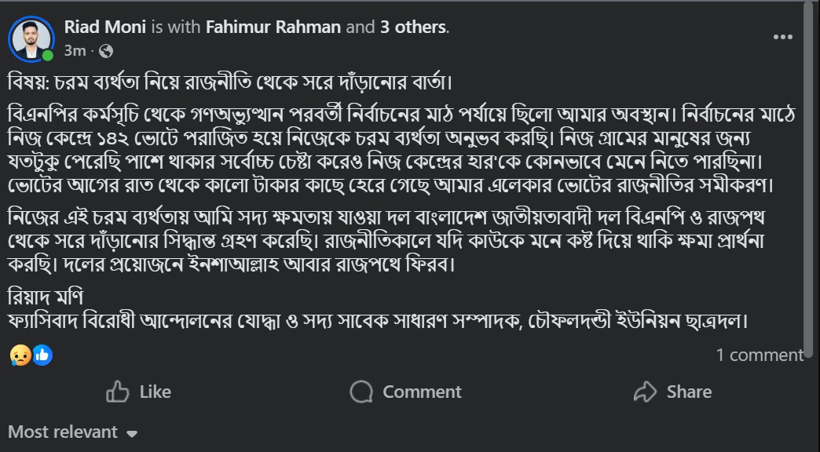The image size is (820, 452).
Task: Click the sad reaction emoji icon
Action: tap(20, 355)
